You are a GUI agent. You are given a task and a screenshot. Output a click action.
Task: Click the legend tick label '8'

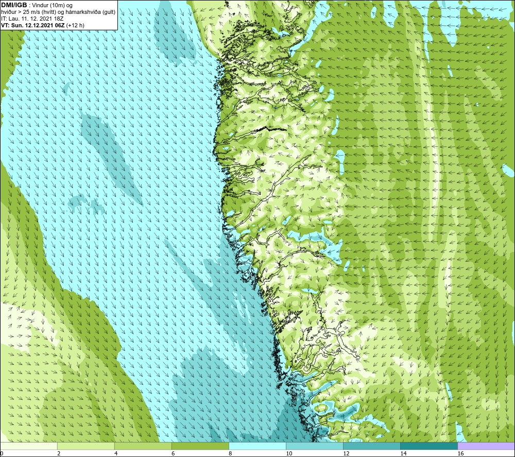[230, 453]
